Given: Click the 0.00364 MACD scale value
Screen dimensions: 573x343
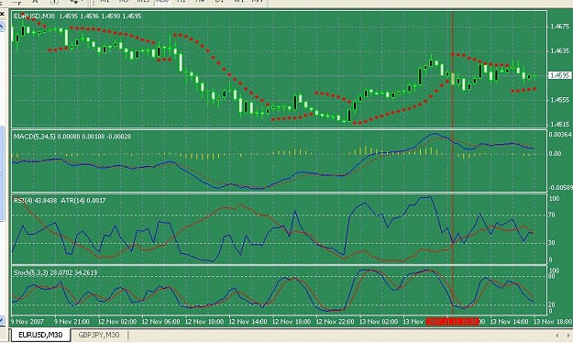Looking at the screenshot, I should coord(560,135).
